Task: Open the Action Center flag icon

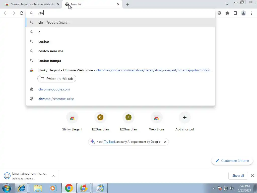Action: (x=220, y=188)
